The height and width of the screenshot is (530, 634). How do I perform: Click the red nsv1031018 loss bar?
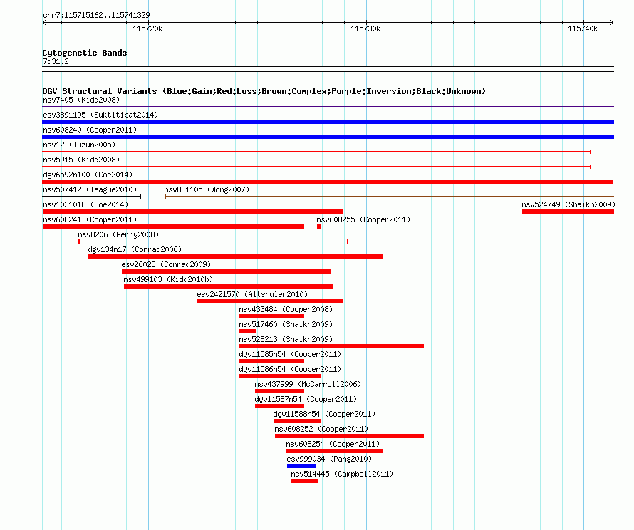coord(192,212)
